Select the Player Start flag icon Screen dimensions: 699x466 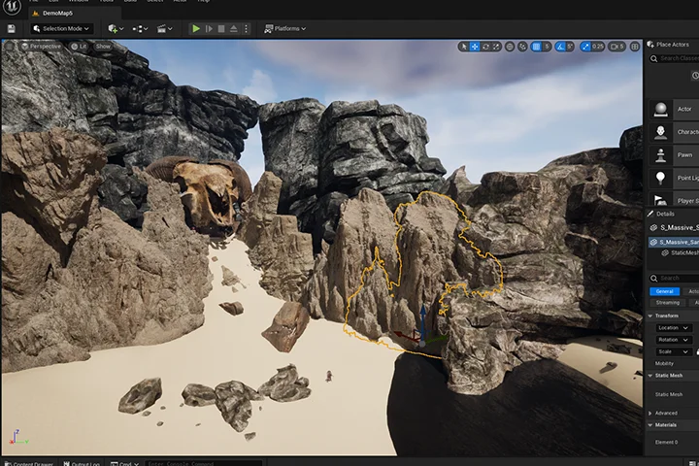click(660, 199)
